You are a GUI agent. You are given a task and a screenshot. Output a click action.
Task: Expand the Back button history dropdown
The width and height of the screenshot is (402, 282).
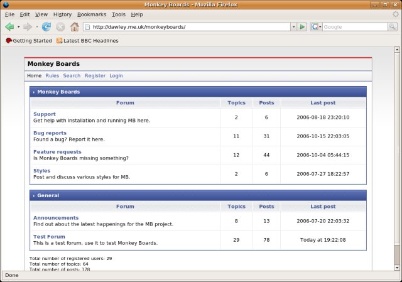click(x=18, y=27)
